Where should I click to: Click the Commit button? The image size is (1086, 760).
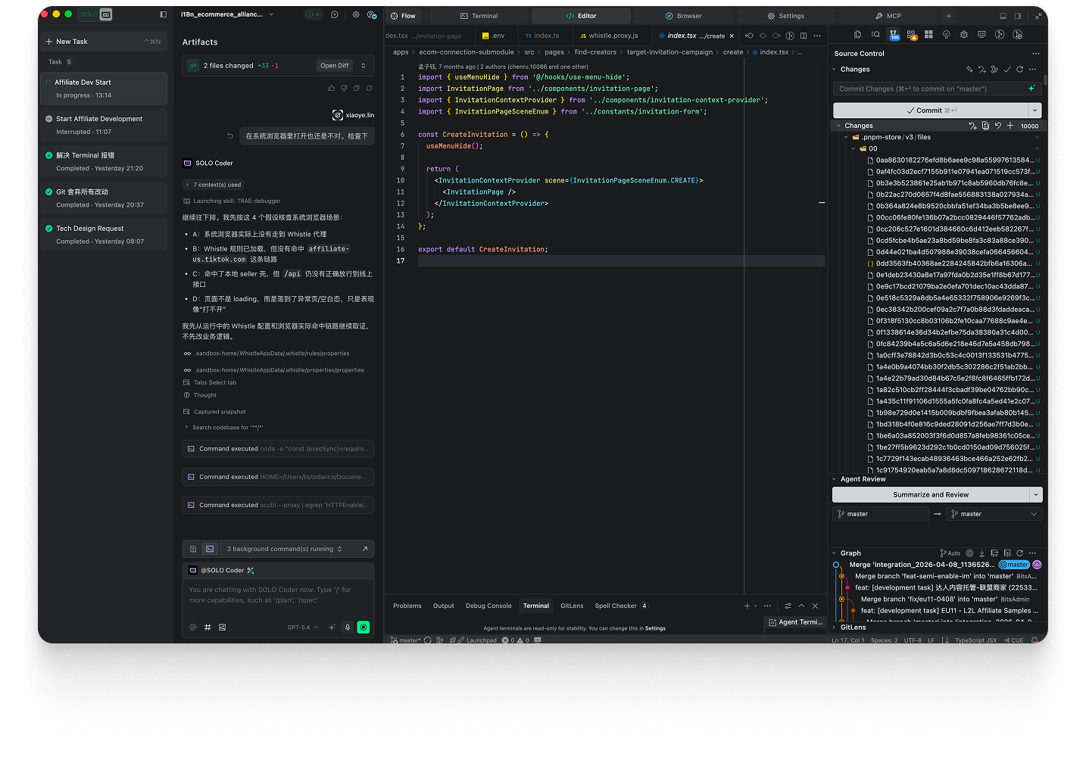[x=931, y=111]
